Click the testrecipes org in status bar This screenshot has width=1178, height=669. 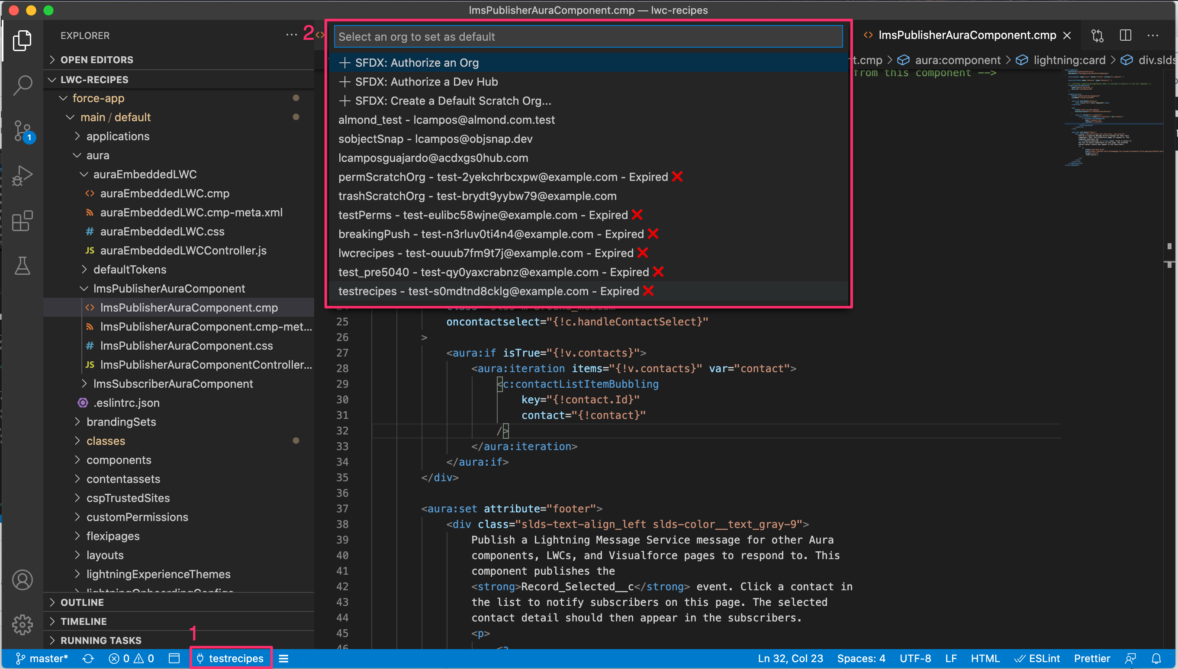(231, 658)
